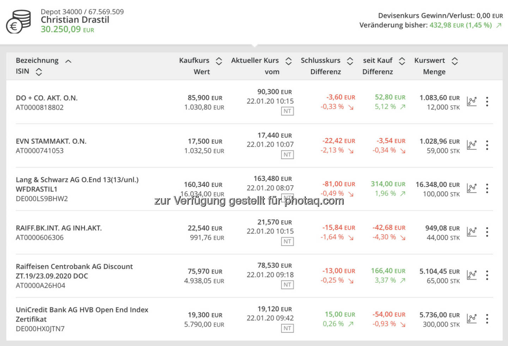This screenshot has width=508, height=346.
Task: Click the Bezeichnung column header
Action: click(x=37, y=61)
